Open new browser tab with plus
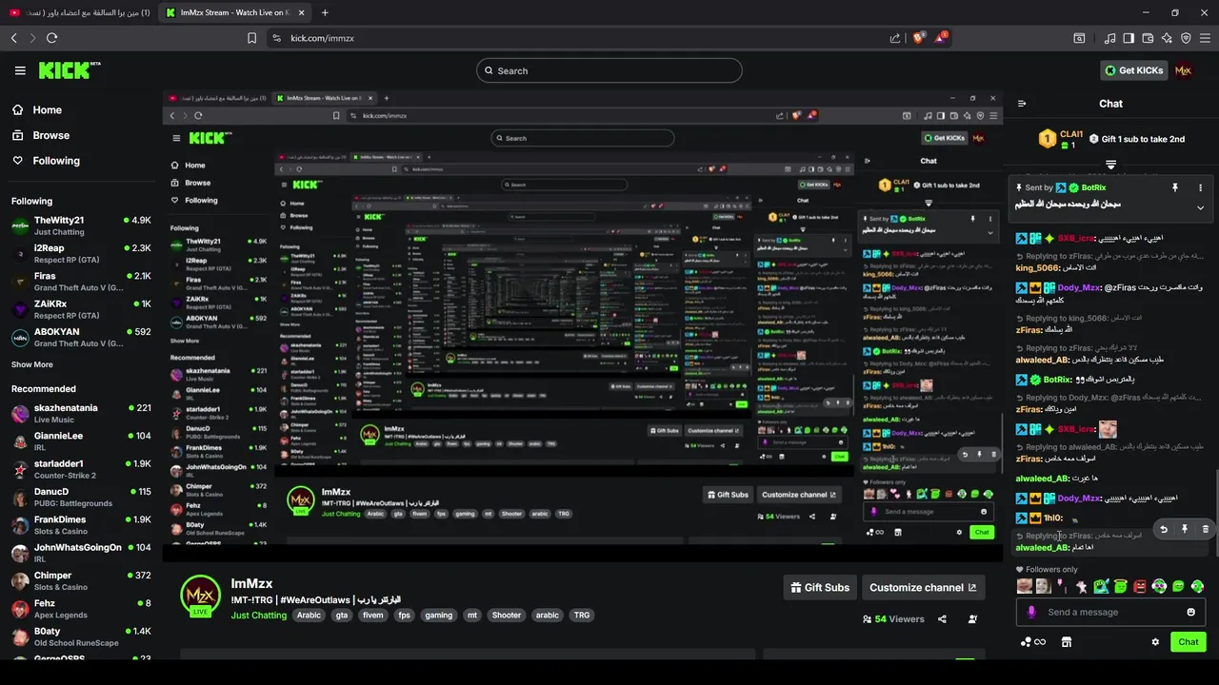1219x685 pixels. [325, 12]
